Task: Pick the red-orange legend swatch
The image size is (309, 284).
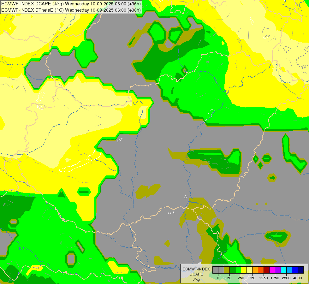Action: 261,270
